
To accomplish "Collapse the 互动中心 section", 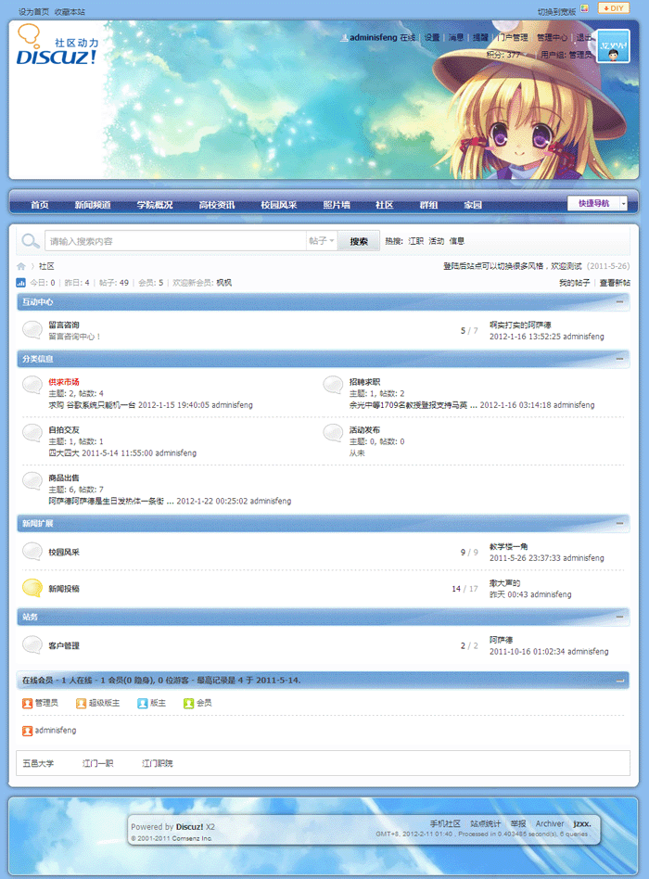I will 619,301.
